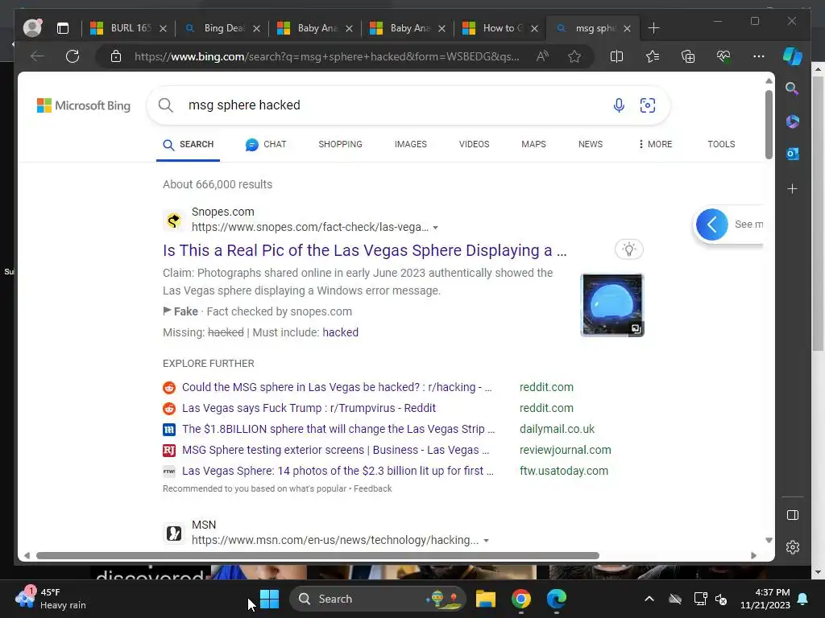This screenshot has width=825, height=618.
Task: Click Must include hacked link
Action: (x=341, y=332)
